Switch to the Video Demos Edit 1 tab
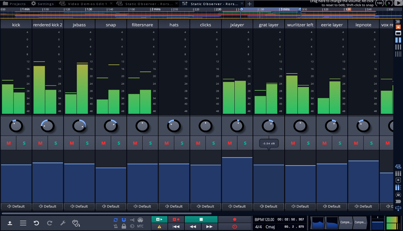Viewport: 403px width, 231px height. click(86, 4)
